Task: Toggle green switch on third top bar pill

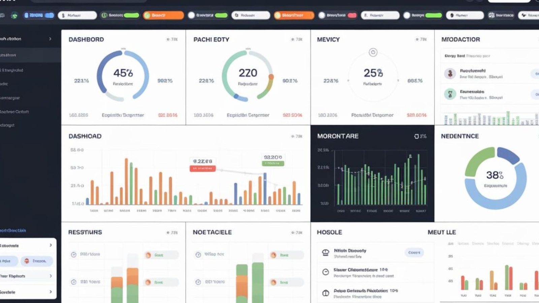Action: (x=131, y=15)
